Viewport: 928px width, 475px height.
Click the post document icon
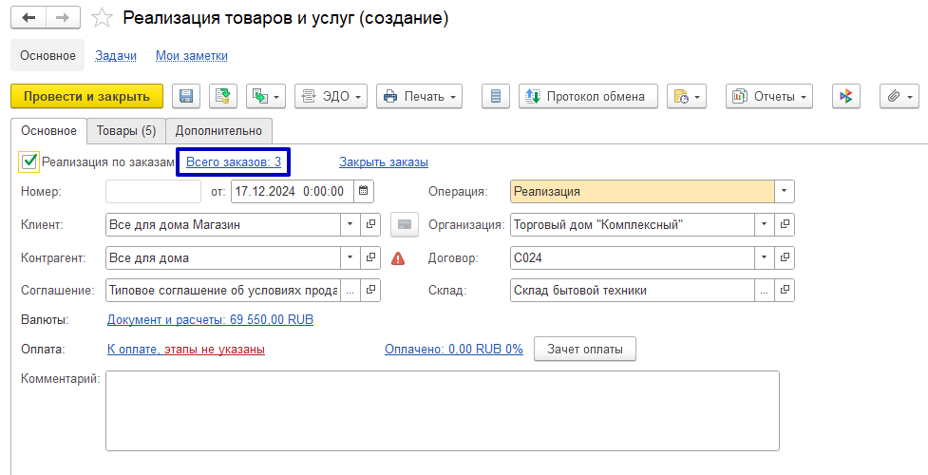tap(223, 96)
